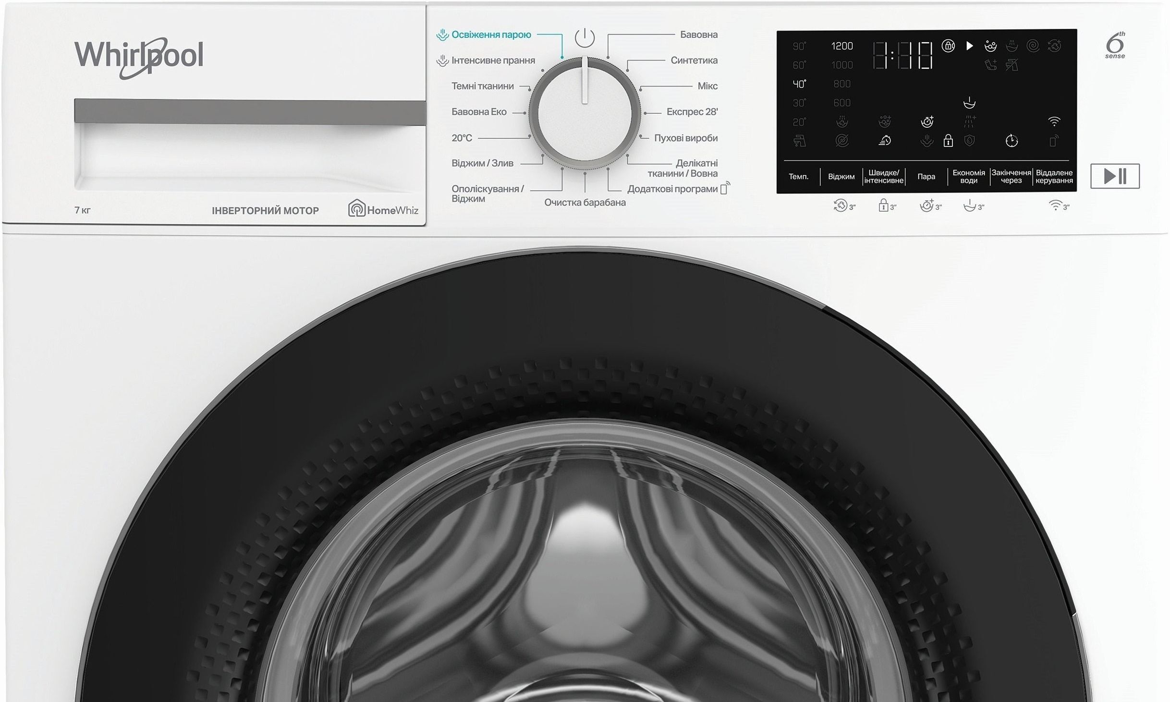Turn the program dial to Бавовна
This screenshot has width=1170, height=702.
pyautogui.click(x=698, y=34)
